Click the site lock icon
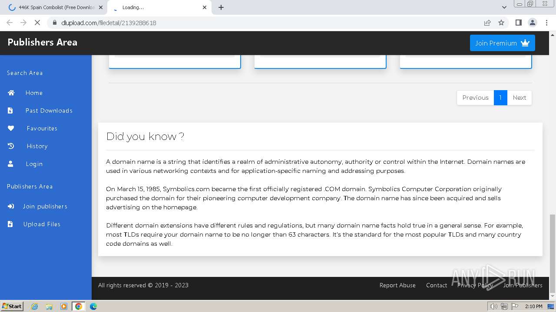Screen dimensions: 556x312 tap(54, 23)
